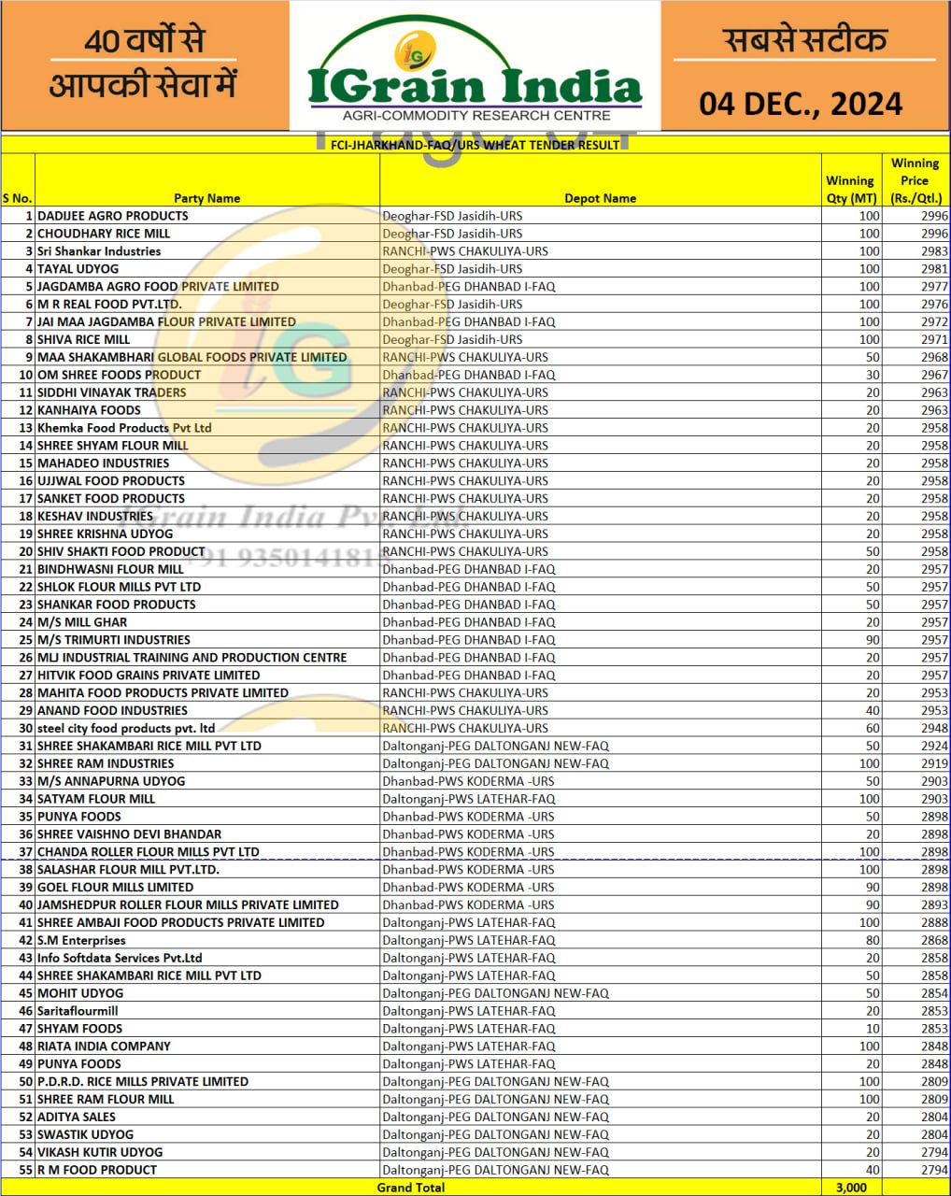This screenshot has height=1196, width=951.
Task: Select the Sri Shankar Industries party cell
Action: coord(99,251)
